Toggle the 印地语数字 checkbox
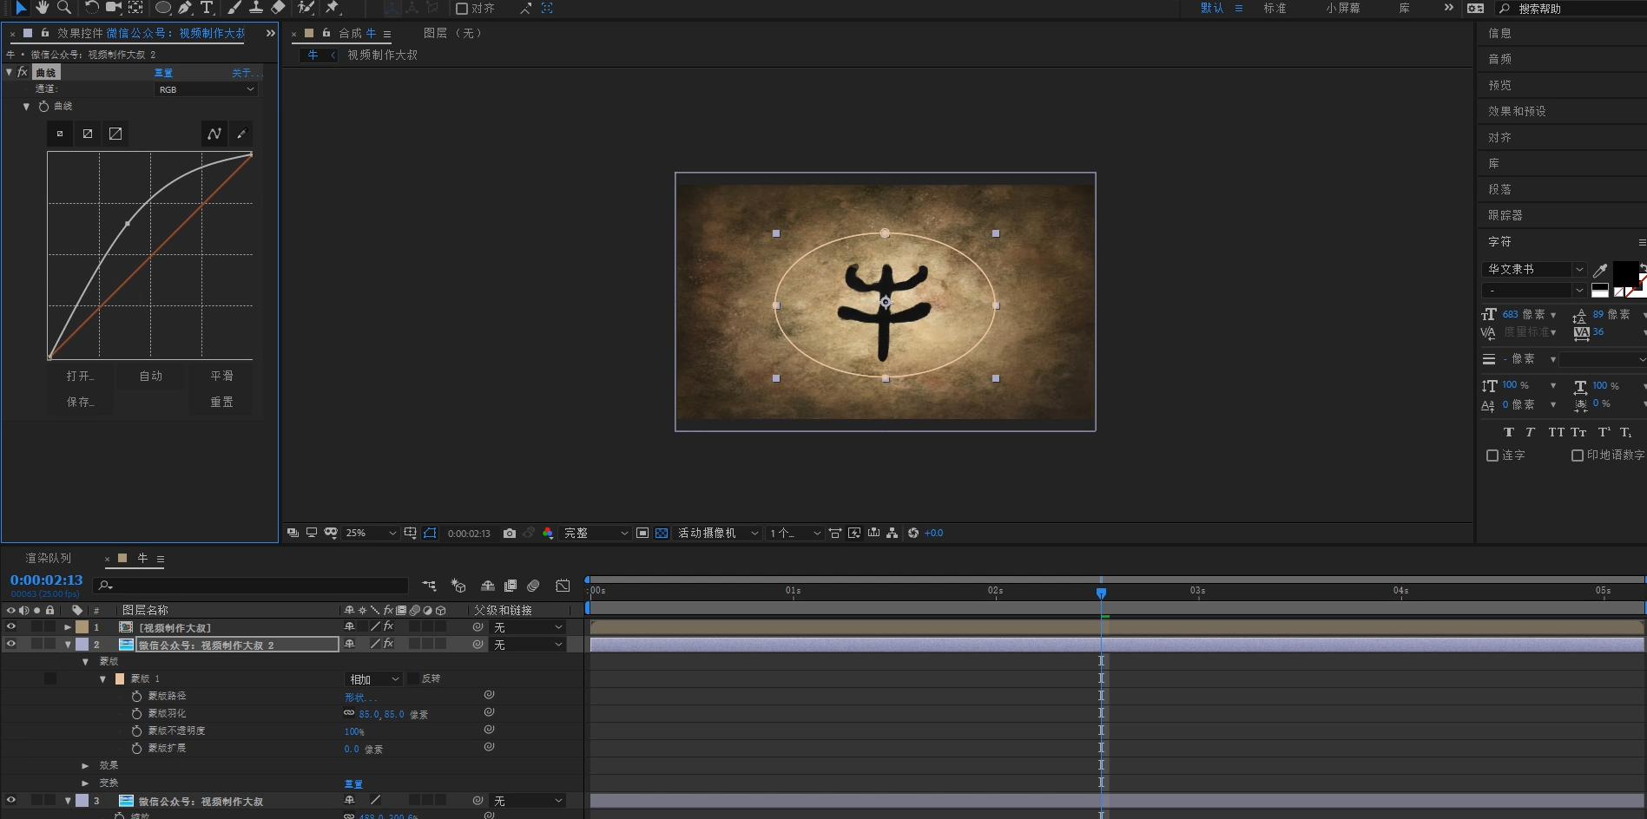Viewport: 1647px width, 819px height. click(x=1578, y=455)
